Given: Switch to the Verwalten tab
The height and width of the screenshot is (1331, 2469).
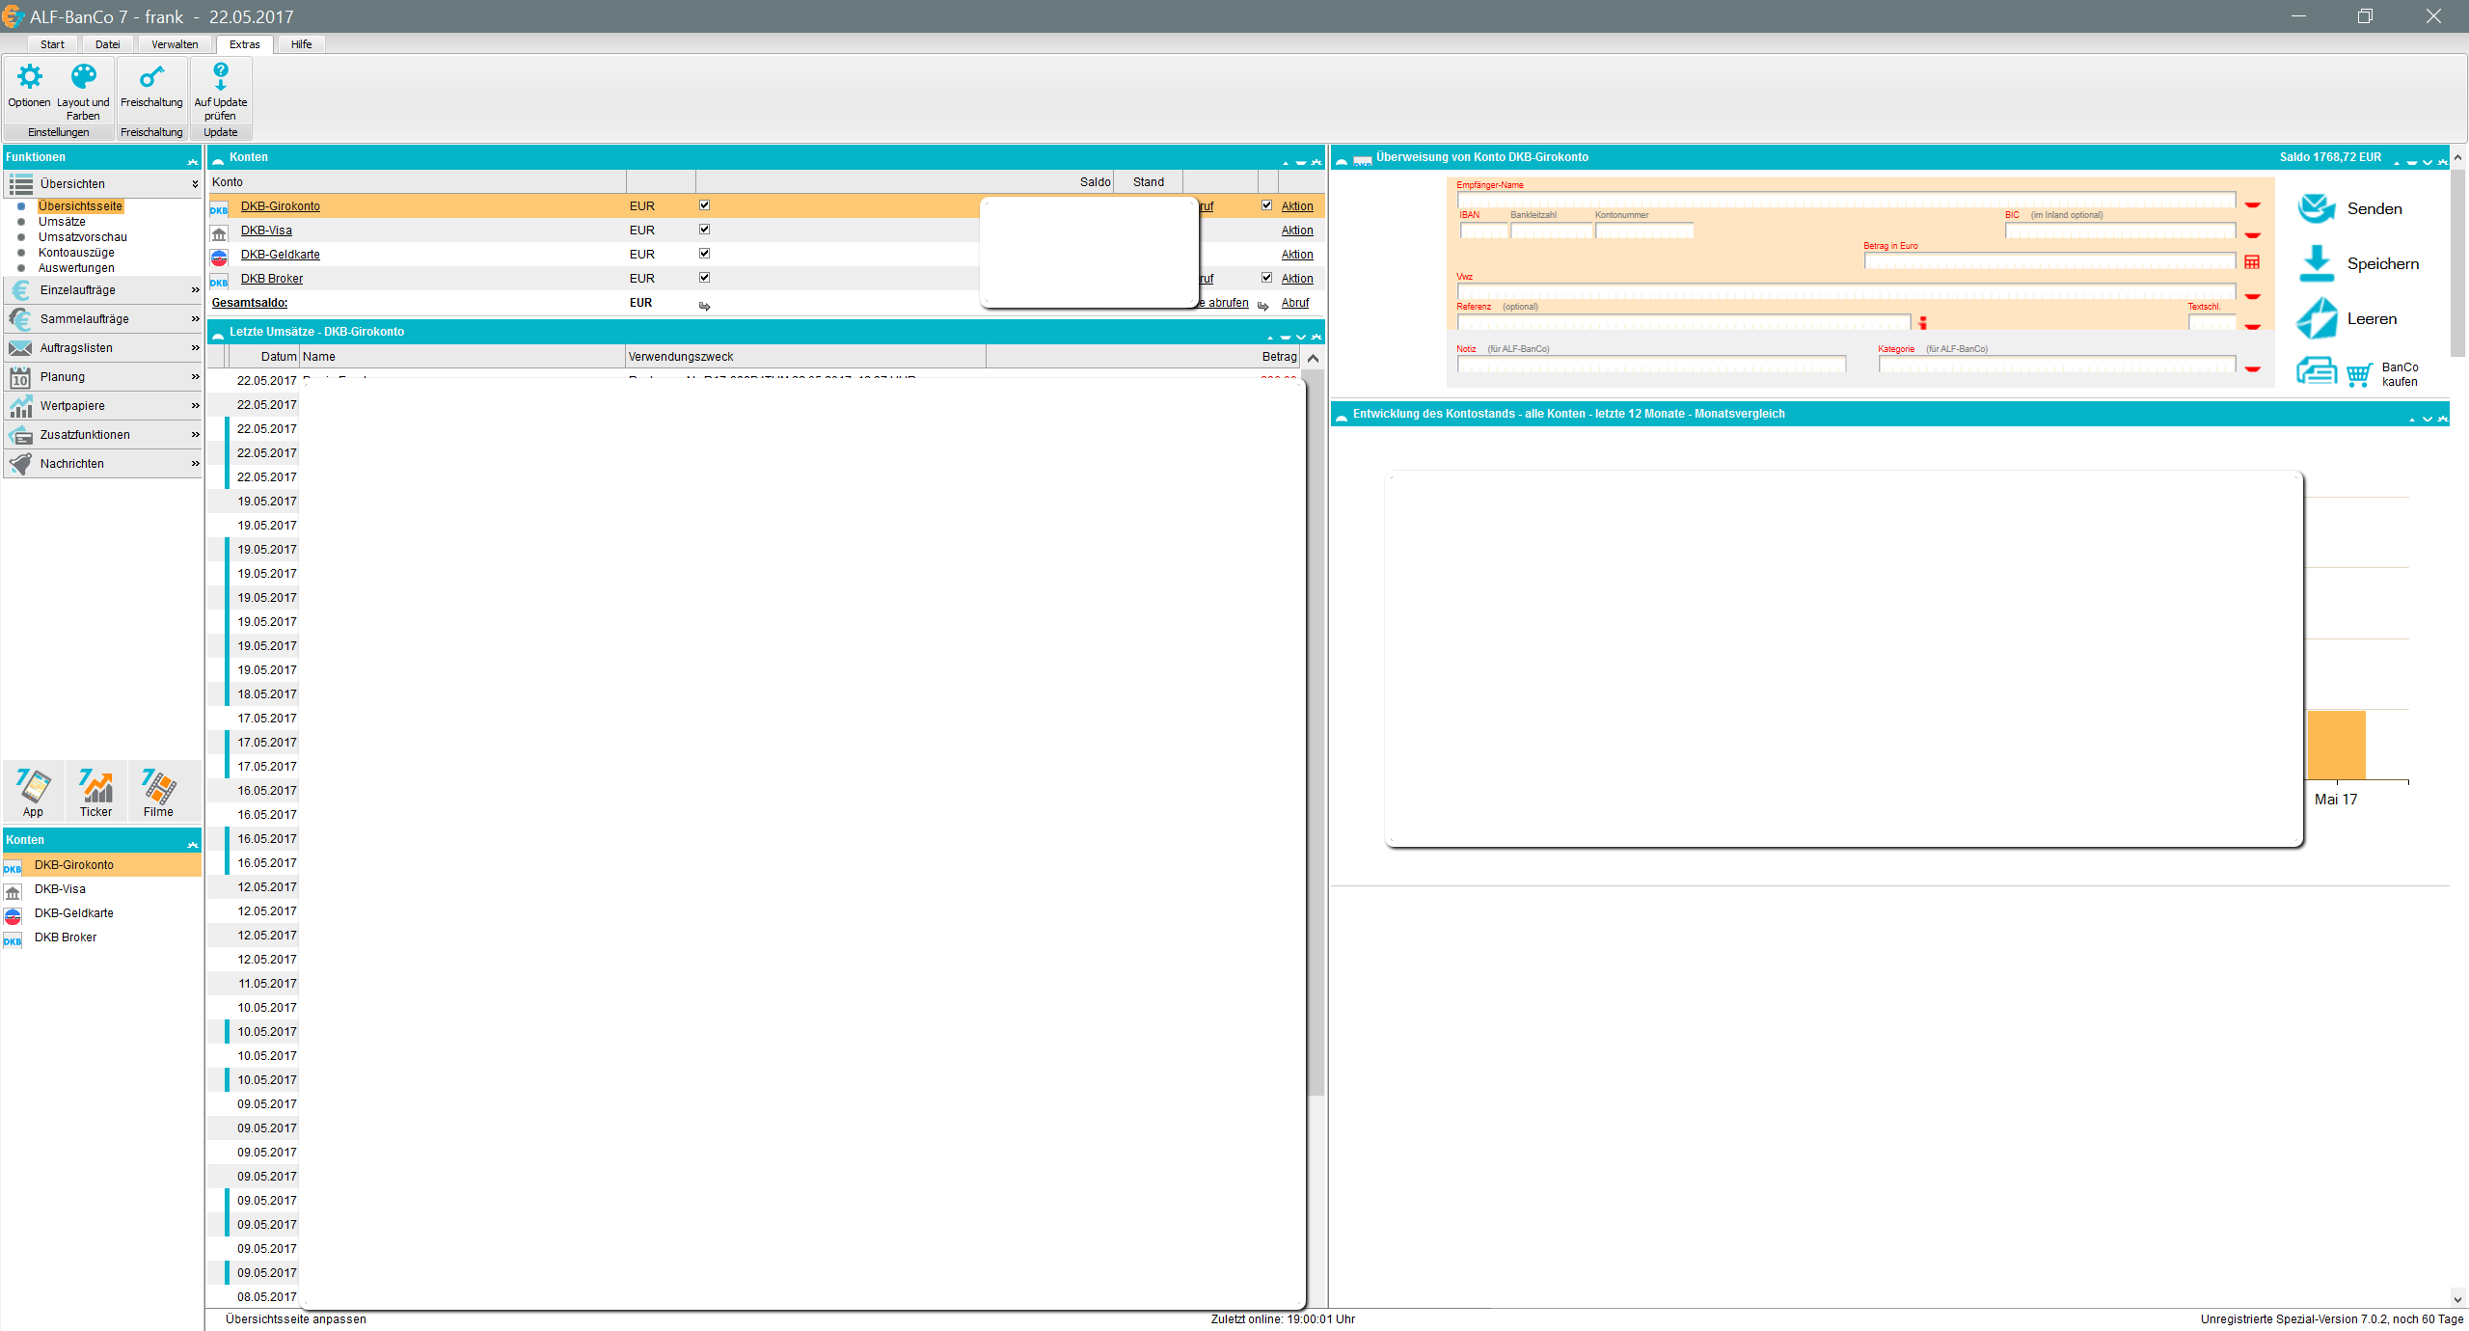Looking at the screenshot, I should tap(175, 44).
